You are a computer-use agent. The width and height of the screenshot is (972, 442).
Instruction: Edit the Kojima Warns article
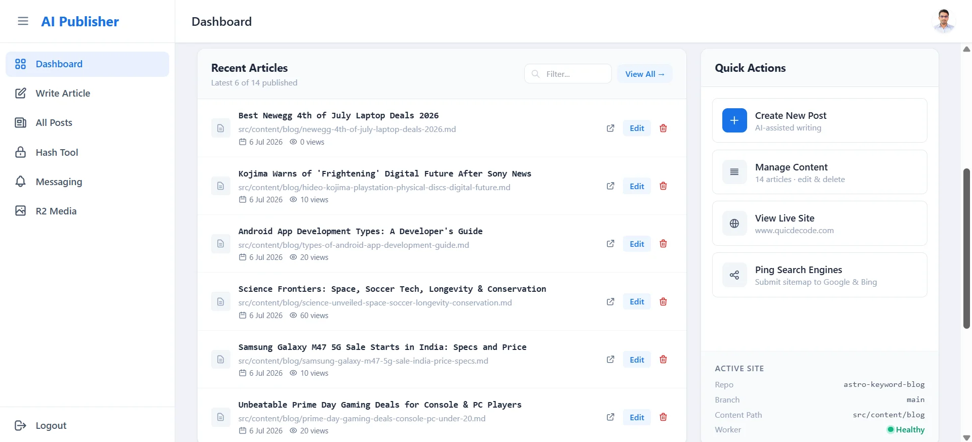click(637, 186)
